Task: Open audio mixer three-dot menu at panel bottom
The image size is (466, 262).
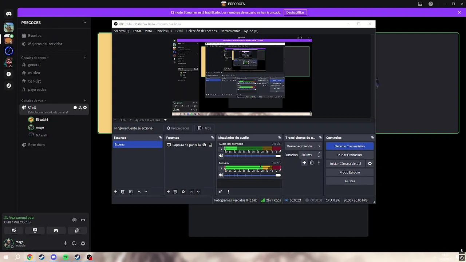Action: 228,192
